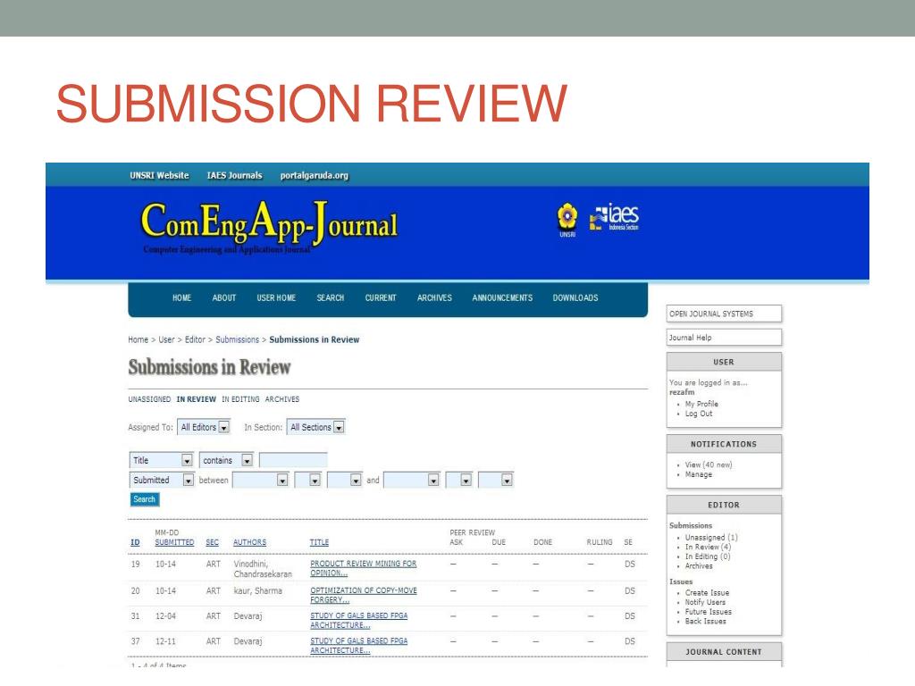Click the UNSRI flower logo icon
Image resolution: width=915 pixels, height=686 pixels.
567,220
